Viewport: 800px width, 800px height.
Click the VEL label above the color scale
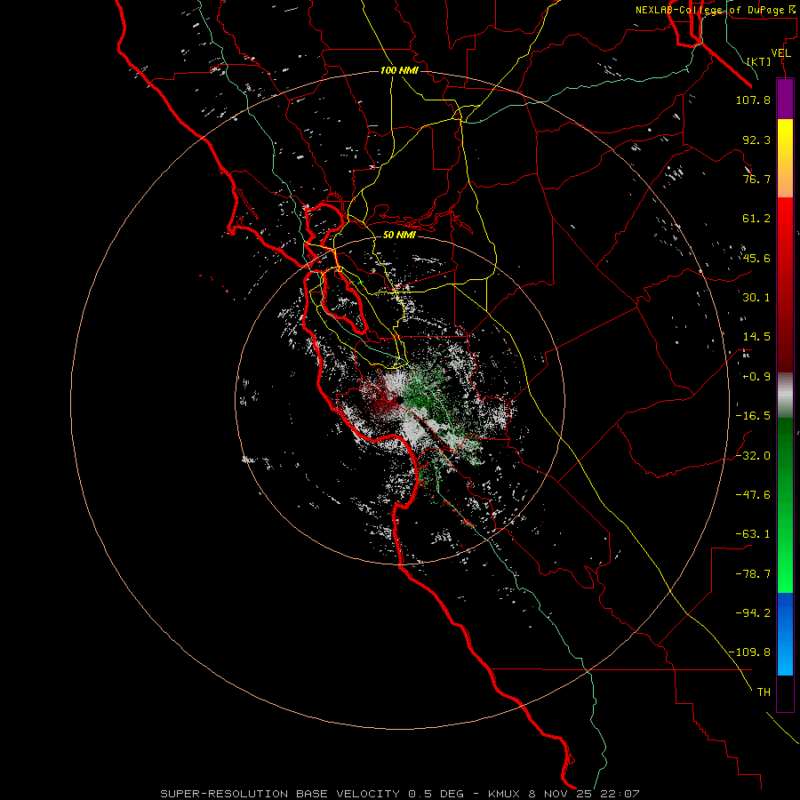point(781,52)
